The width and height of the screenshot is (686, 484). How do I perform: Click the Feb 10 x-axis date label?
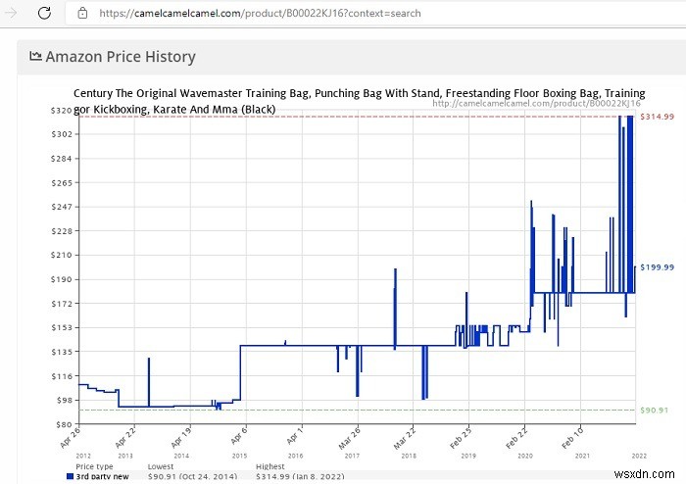(572, 438)
